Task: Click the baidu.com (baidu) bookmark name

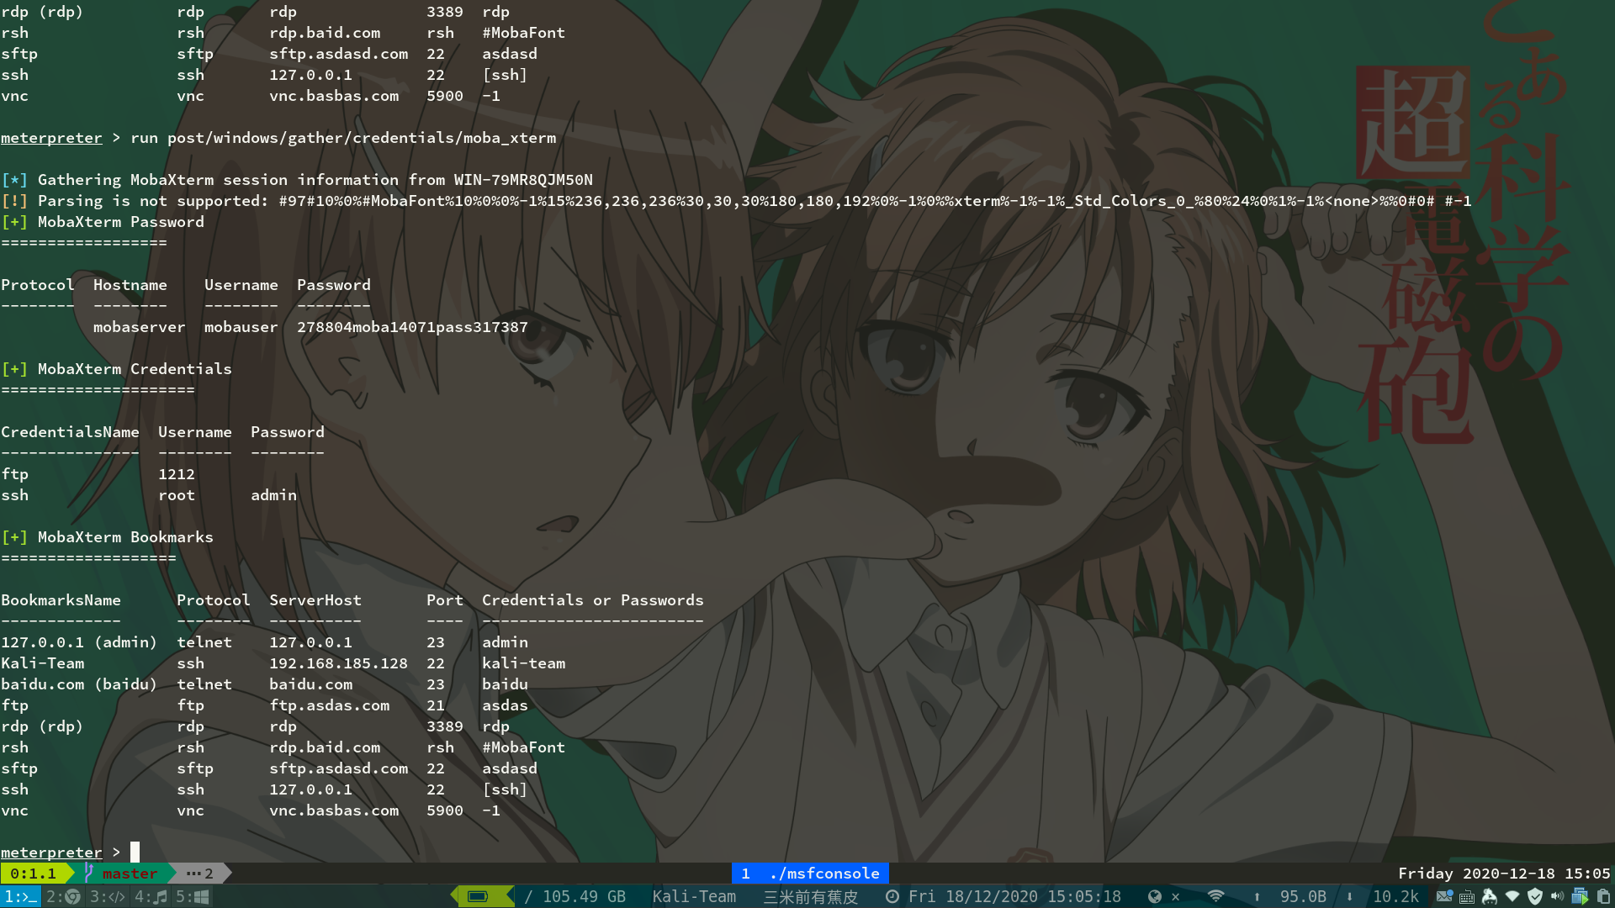Action: pyautogui.click(x=79, y=684)
